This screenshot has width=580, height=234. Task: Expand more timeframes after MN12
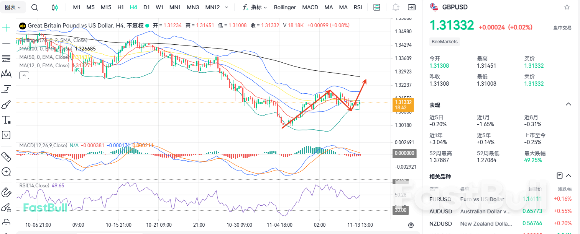[x=226, y=7]
